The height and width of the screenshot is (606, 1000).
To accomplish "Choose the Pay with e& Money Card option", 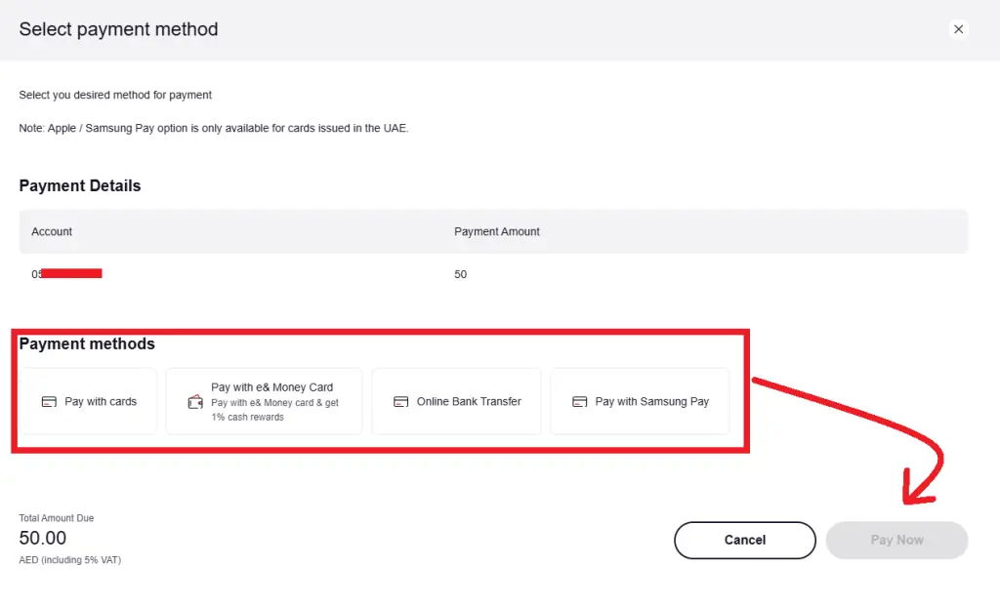I will click(264, 400).
